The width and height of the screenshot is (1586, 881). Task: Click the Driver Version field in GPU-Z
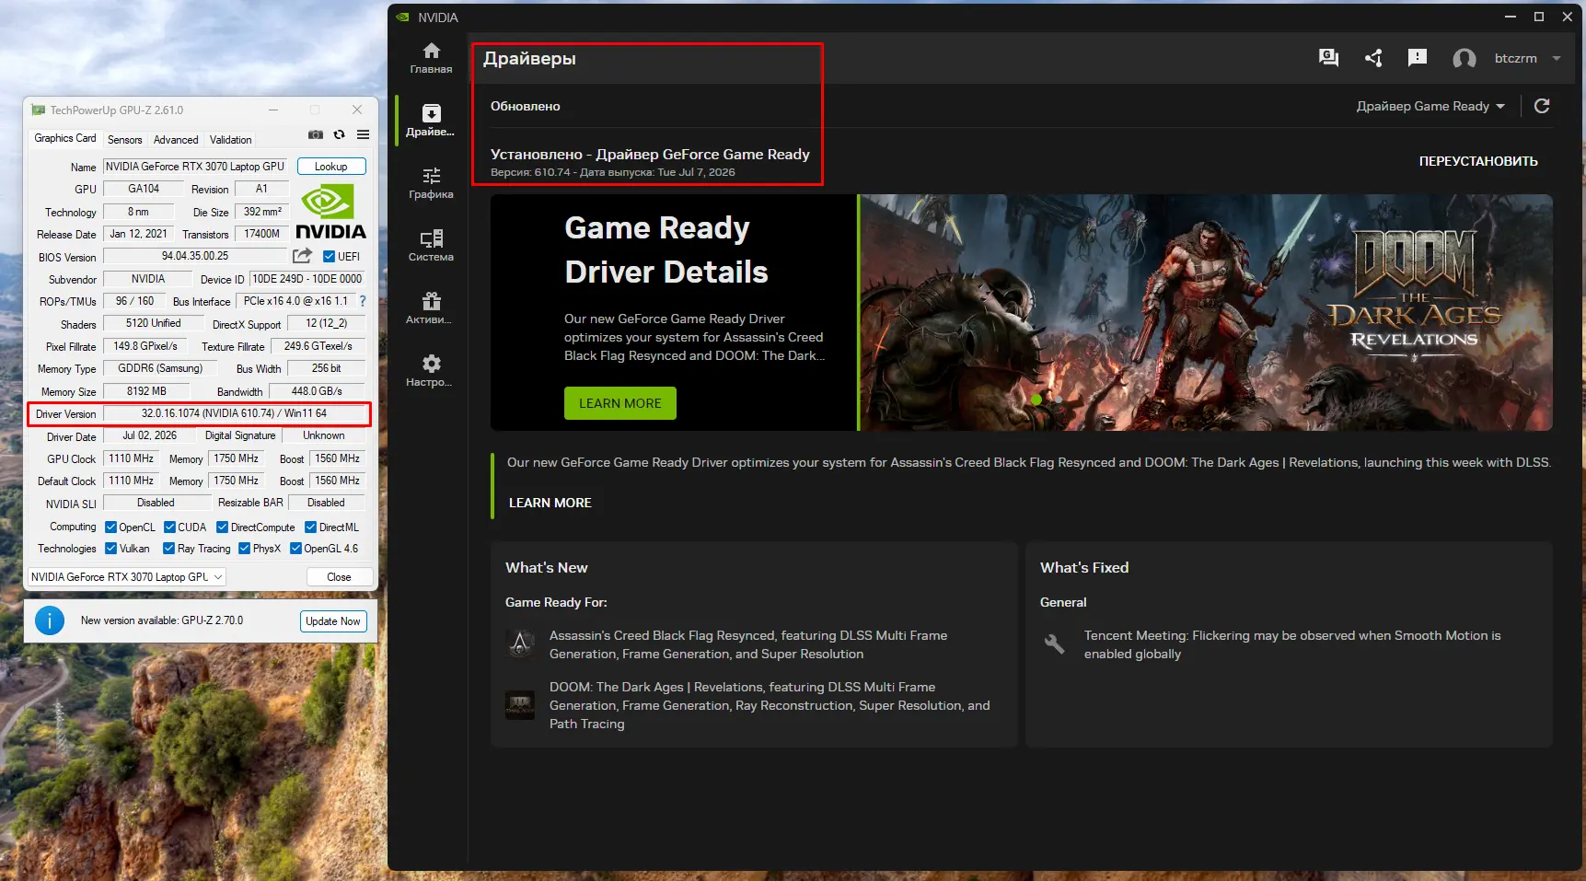(234, 413)
